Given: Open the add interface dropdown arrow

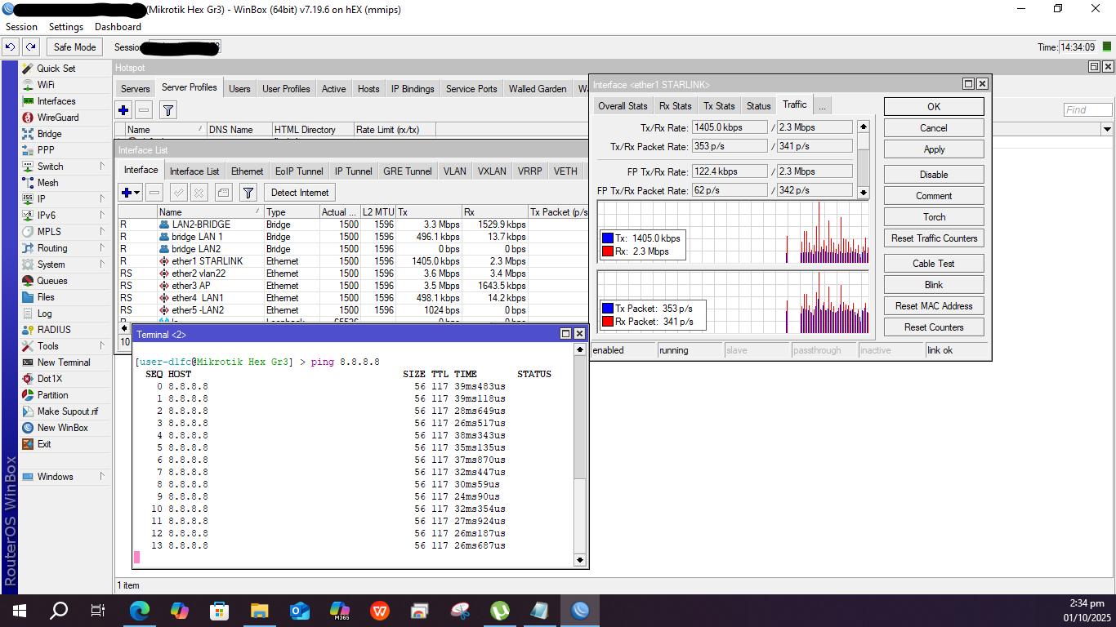Looking at the screenshot, I should point(137,193).
